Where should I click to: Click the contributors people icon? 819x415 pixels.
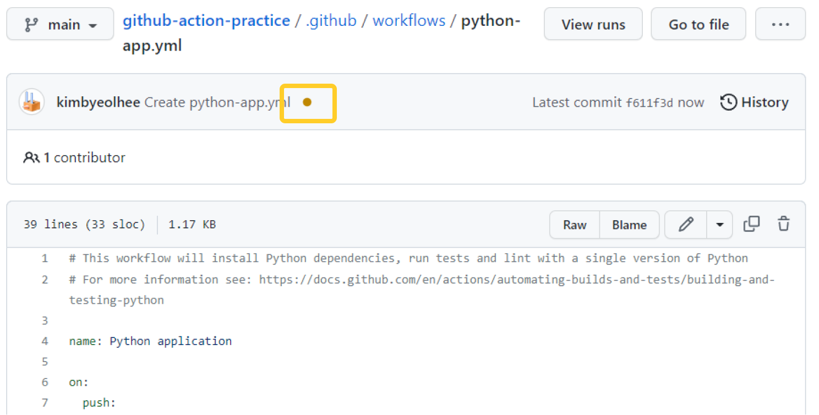[x=31, y=158]
